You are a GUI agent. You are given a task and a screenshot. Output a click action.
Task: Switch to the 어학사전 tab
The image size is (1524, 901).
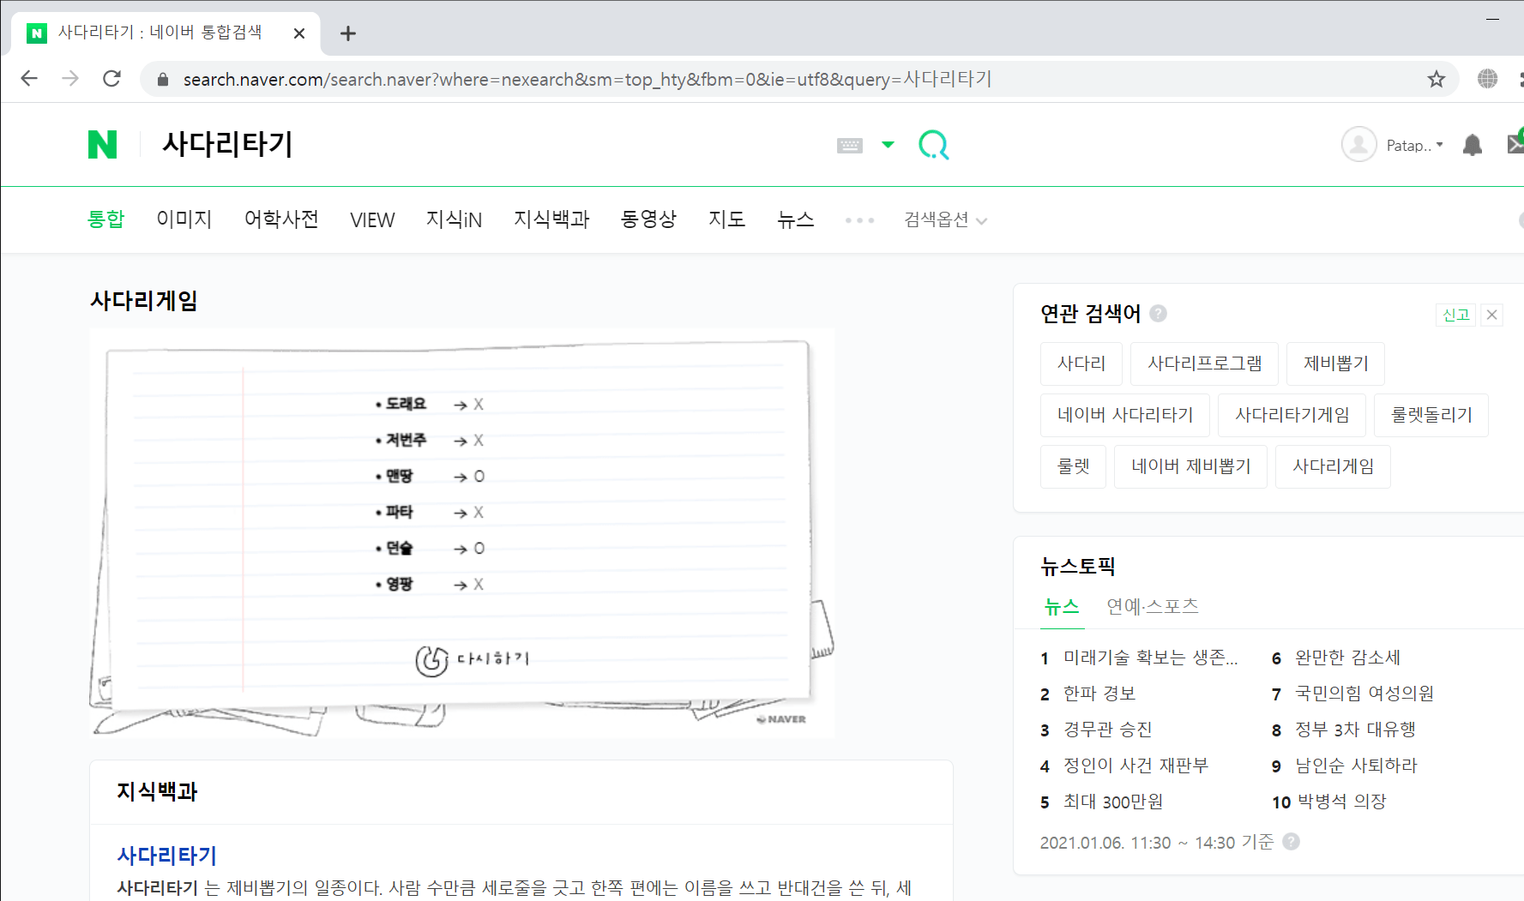tap(281, 219)
